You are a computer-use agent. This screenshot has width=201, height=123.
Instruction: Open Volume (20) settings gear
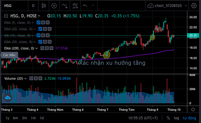click(x=36, y=78)
